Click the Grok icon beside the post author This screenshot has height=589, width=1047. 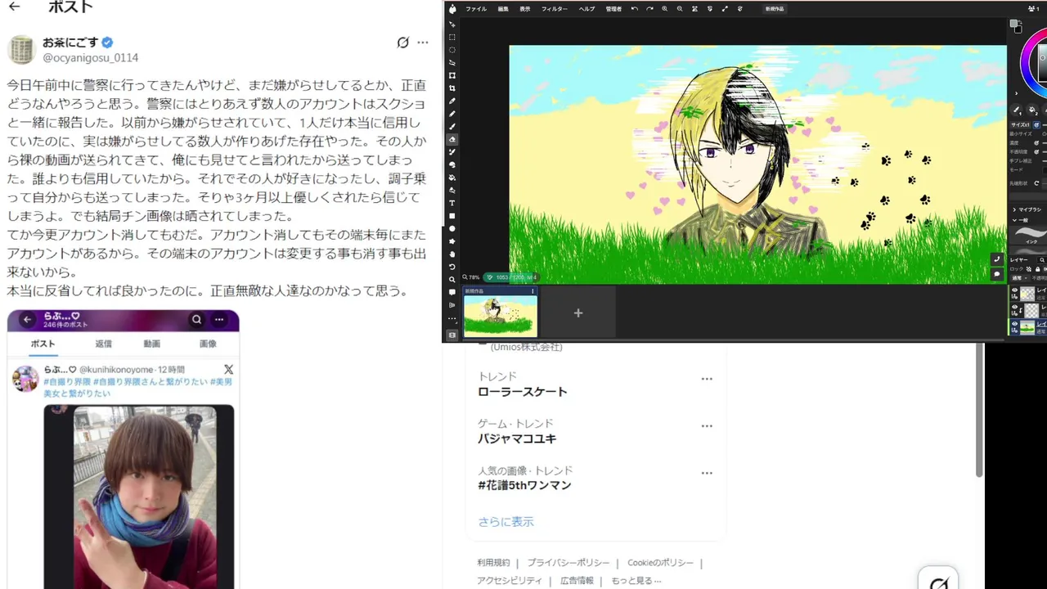(x=402, y=43)
